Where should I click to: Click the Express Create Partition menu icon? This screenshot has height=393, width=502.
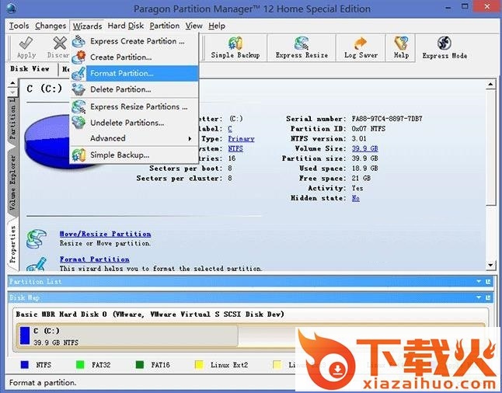pyautogui.click(x=78, y=41)
